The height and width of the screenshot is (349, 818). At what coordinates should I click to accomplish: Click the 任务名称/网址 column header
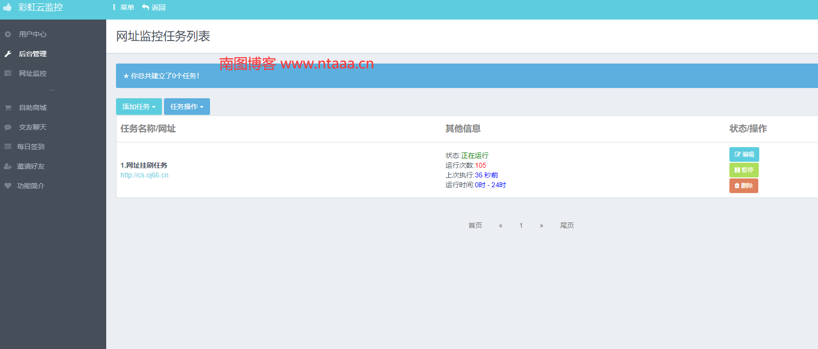(148, 129)
